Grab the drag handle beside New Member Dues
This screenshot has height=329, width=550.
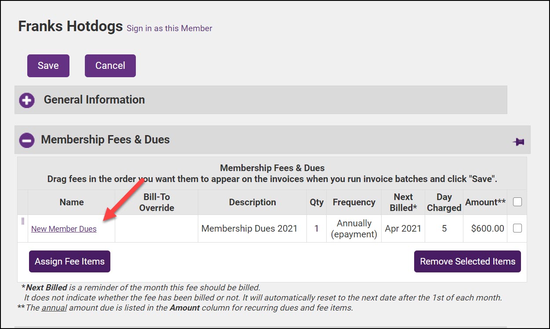pos(23,222)
